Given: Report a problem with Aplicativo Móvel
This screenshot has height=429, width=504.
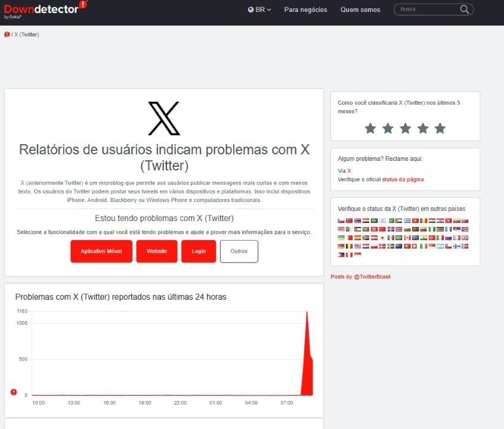Looking at the screenshot, I should click(101, 251).
